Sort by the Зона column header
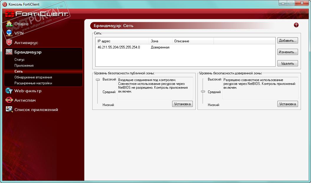Image resolution: width=311 pixels, height=183 pixels. 160,41
